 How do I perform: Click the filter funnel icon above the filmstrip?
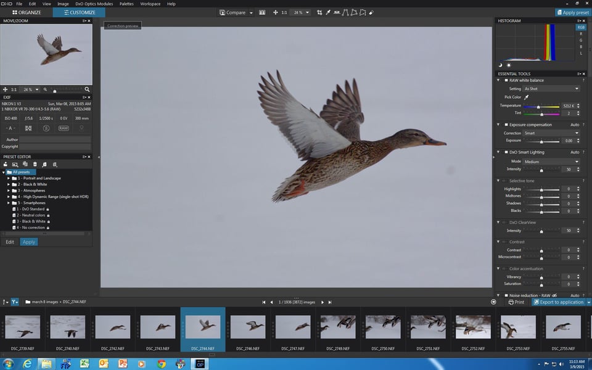click(14, 302)
